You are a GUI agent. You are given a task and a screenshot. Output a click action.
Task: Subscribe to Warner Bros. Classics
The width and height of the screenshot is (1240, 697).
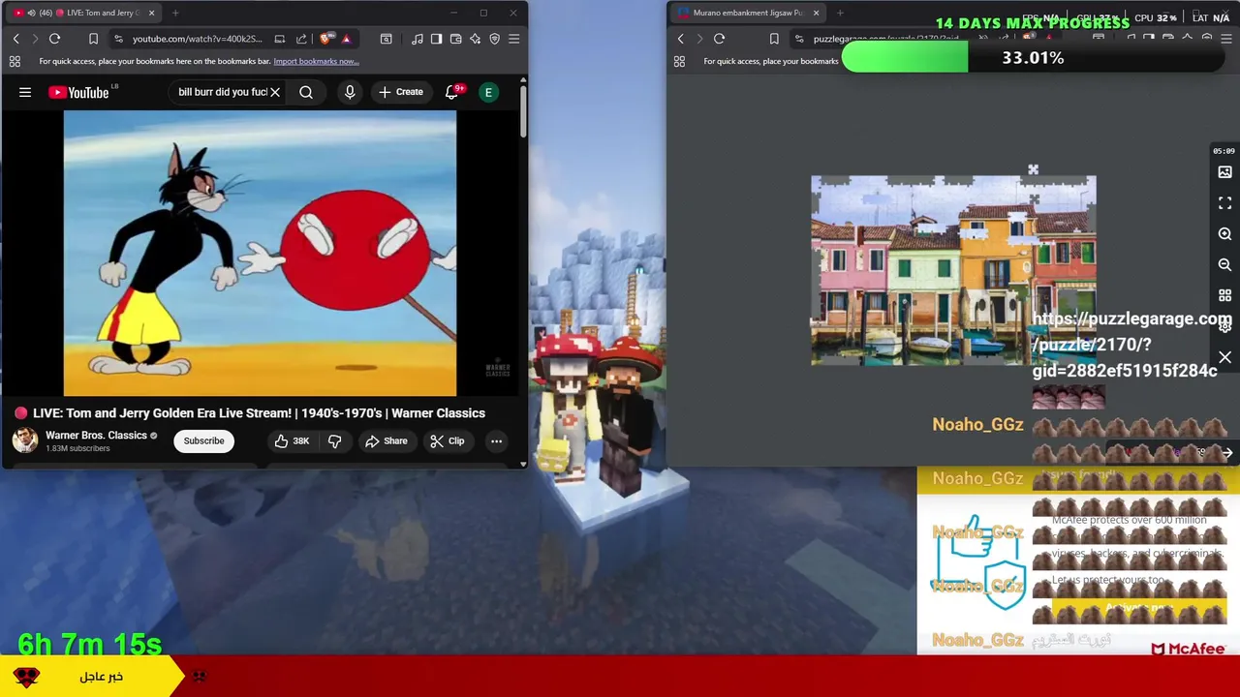tap(203, 440)
